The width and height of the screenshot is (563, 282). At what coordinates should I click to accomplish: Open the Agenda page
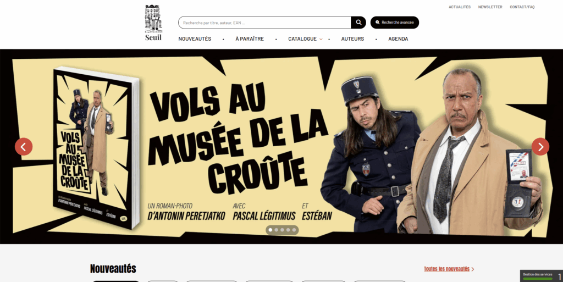tap(398, 38)
